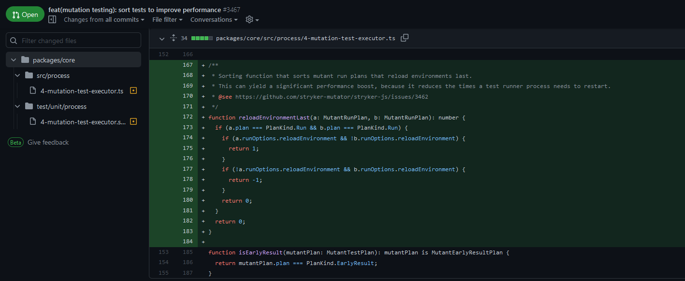
Task: Click the 'return 1;' code line
Action: [x=244, y=148]
